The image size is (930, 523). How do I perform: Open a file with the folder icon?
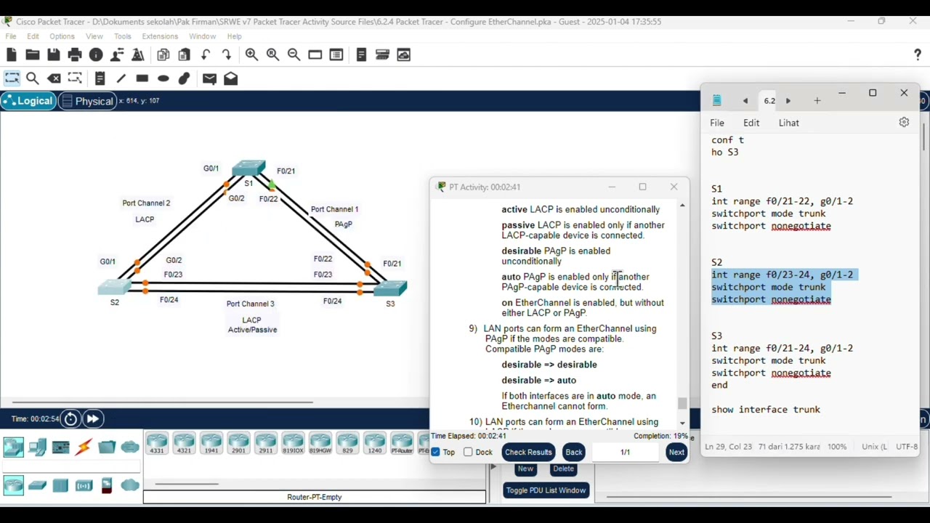tap(33, 54)
